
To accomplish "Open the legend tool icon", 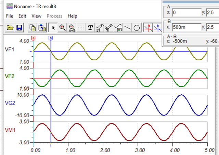I will point(118,27).
